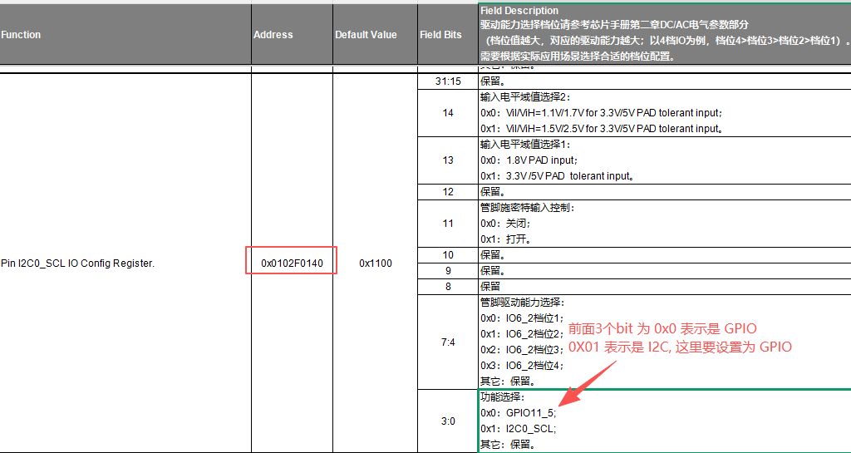Click the 保留 cell in row 31:15
Image resolution: width=851 pixels, height=453 pixels.
[665, 81]
